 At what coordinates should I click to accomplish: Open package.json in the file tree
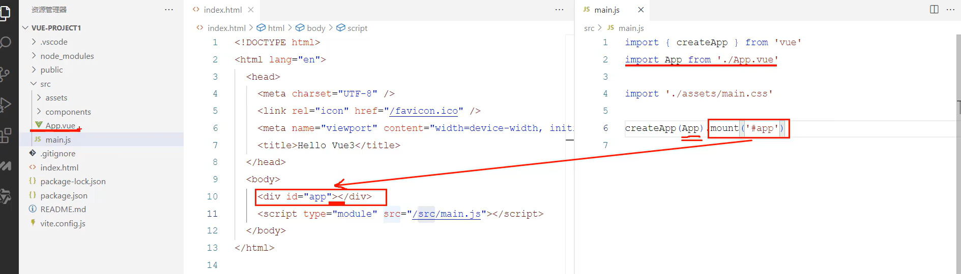(x=64, y=195)
